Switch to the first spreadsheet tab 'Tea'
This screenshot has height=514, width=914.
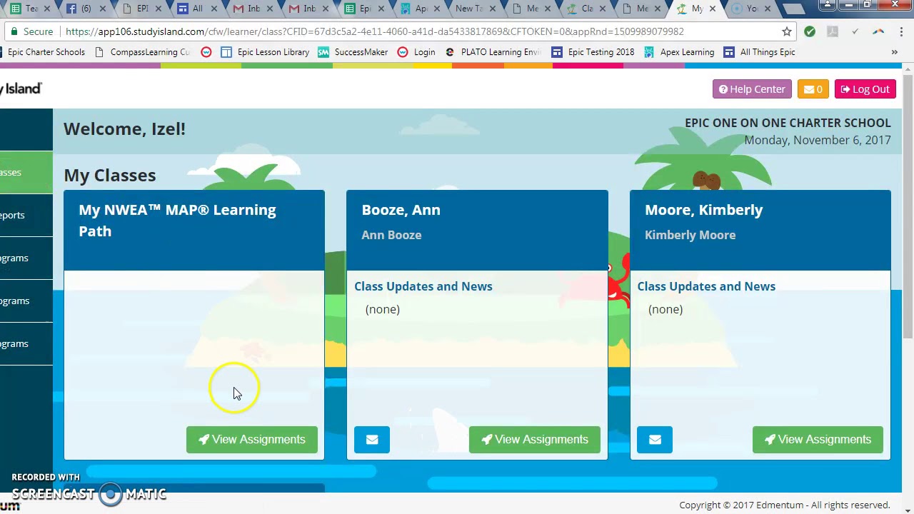coord(30,9)
